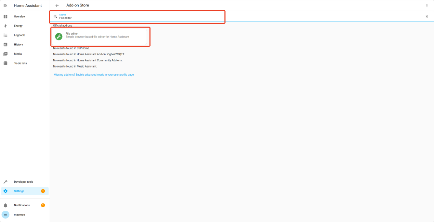Open the three-dot overflow menu
Image resolution: width=434 pixels, height=222 pixels.
point(427,6)
